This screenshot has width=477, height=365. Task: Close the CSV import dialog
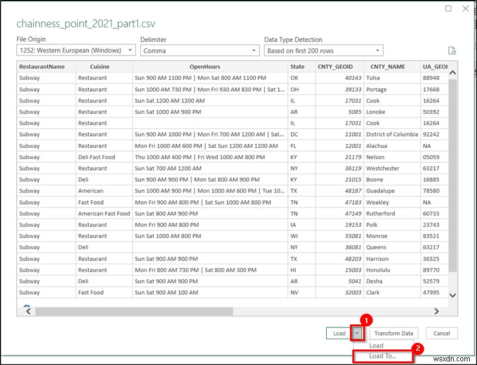pyautogui.click(x=466, y=8)
